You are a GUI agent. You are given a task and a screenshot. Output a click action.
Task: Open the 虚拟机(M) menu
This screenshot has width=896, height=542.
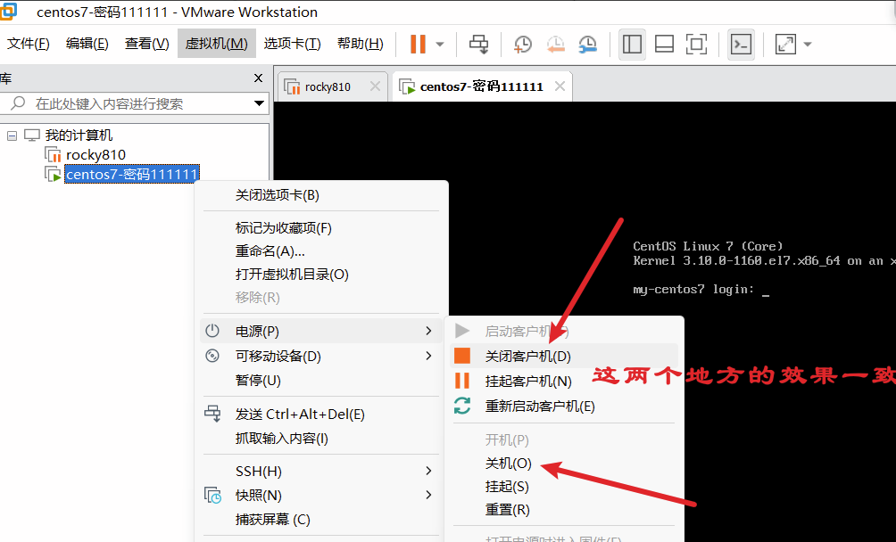(217, 44)
